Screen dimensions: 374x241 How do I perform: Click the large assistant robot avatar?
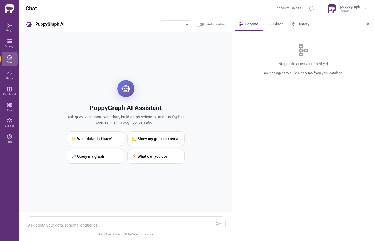click(126, 89)
